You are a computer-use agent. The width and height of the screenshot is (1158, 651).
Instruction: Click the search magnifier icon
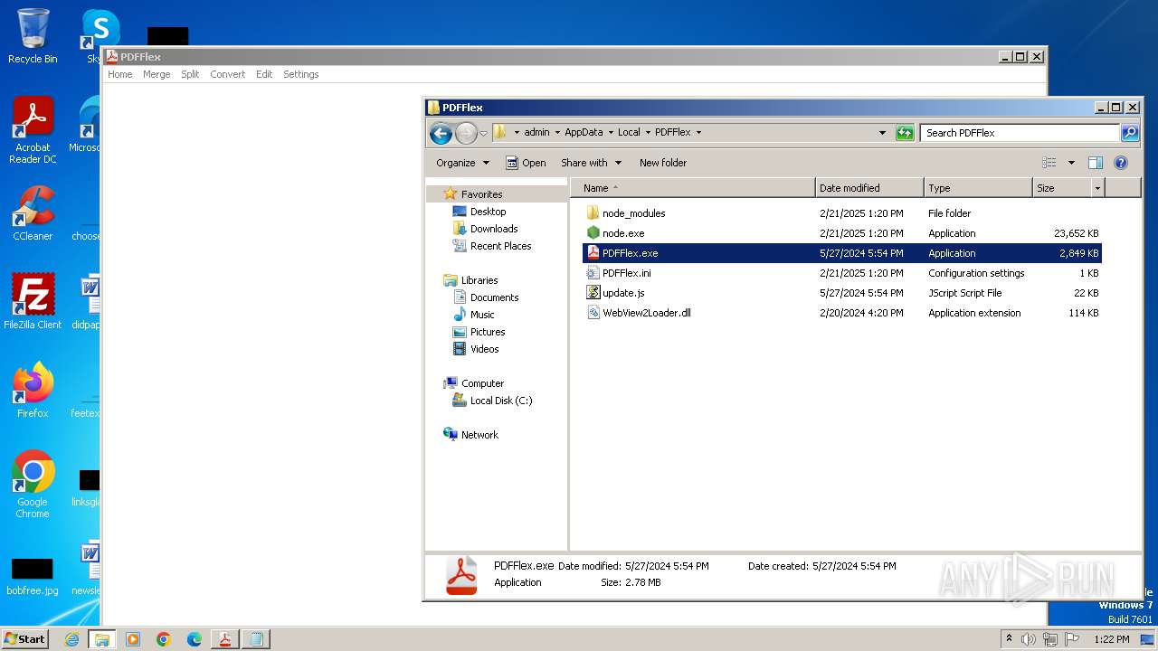[1130, 133]
